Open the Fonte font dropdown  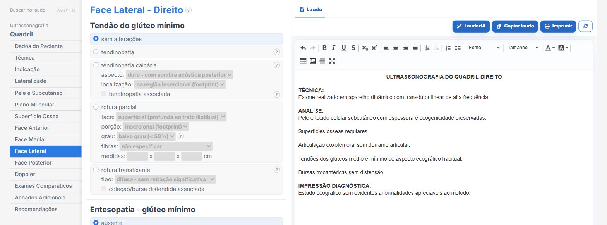click(x=484, y=48)
